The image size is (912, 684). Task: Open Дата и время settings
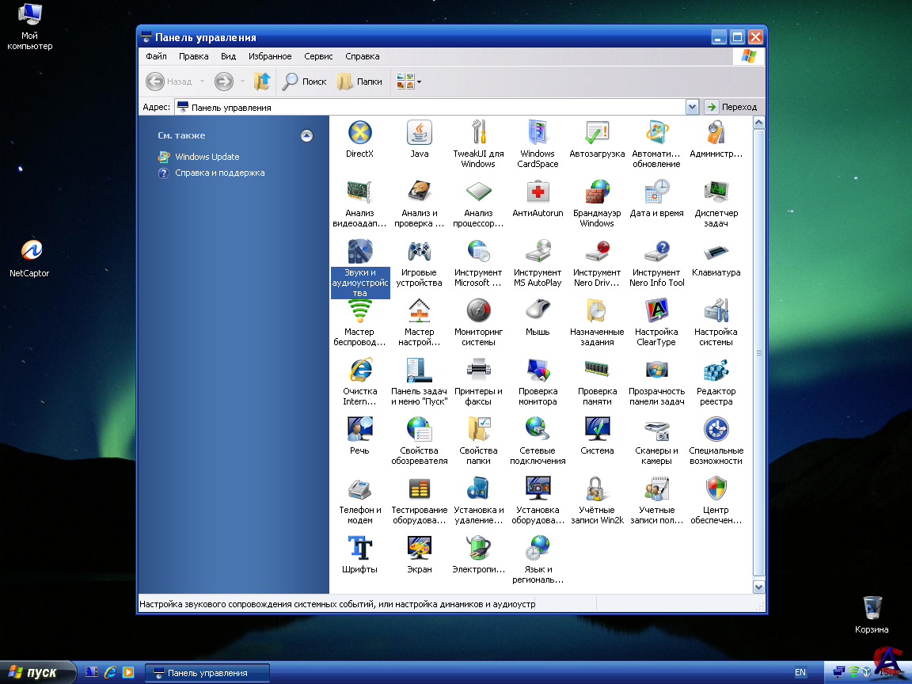[656, 192]
